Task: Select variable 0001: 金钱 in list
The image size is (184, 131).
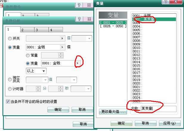Action: tap(154, 16)
